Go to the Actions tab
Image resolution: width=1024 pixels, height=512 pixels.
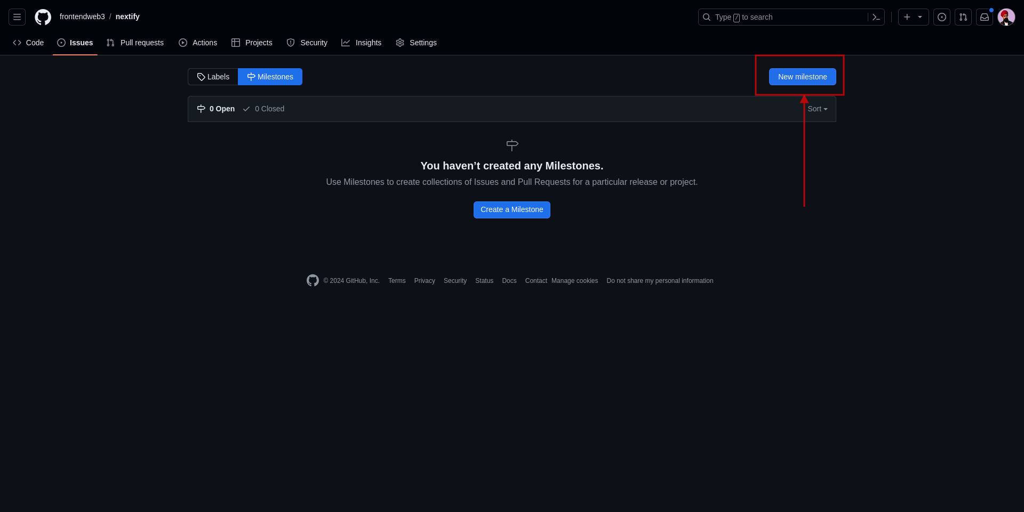coord(198,43)
